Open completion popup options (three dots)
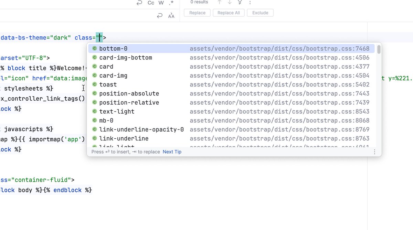 [x=375, y=152]
